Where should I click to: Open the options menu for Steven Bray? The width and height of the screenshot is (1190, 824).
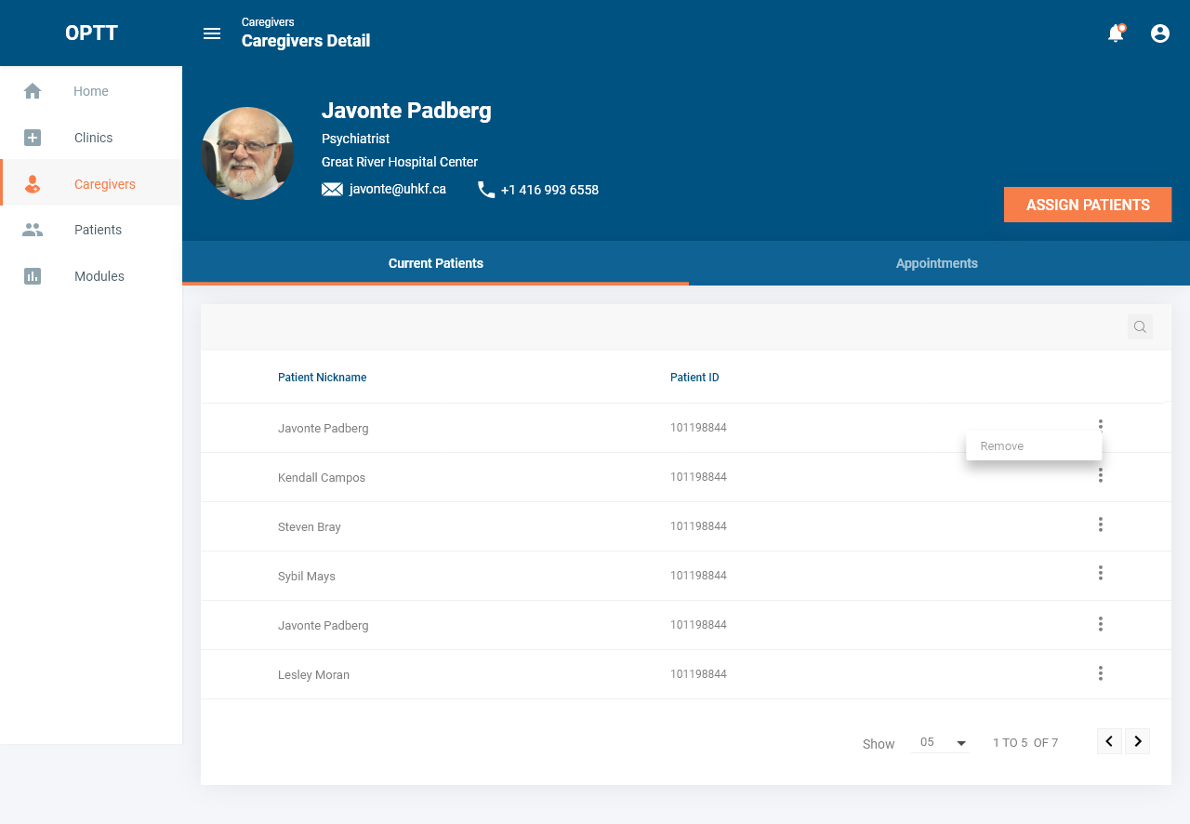click(x=1100, y=525)
